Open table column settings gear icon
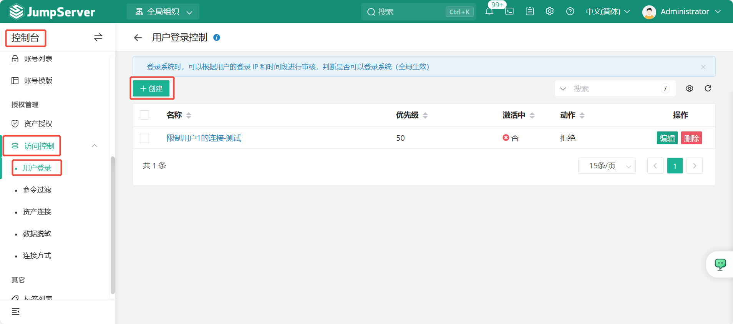This screenshot has height=324, width=733. 690,88
